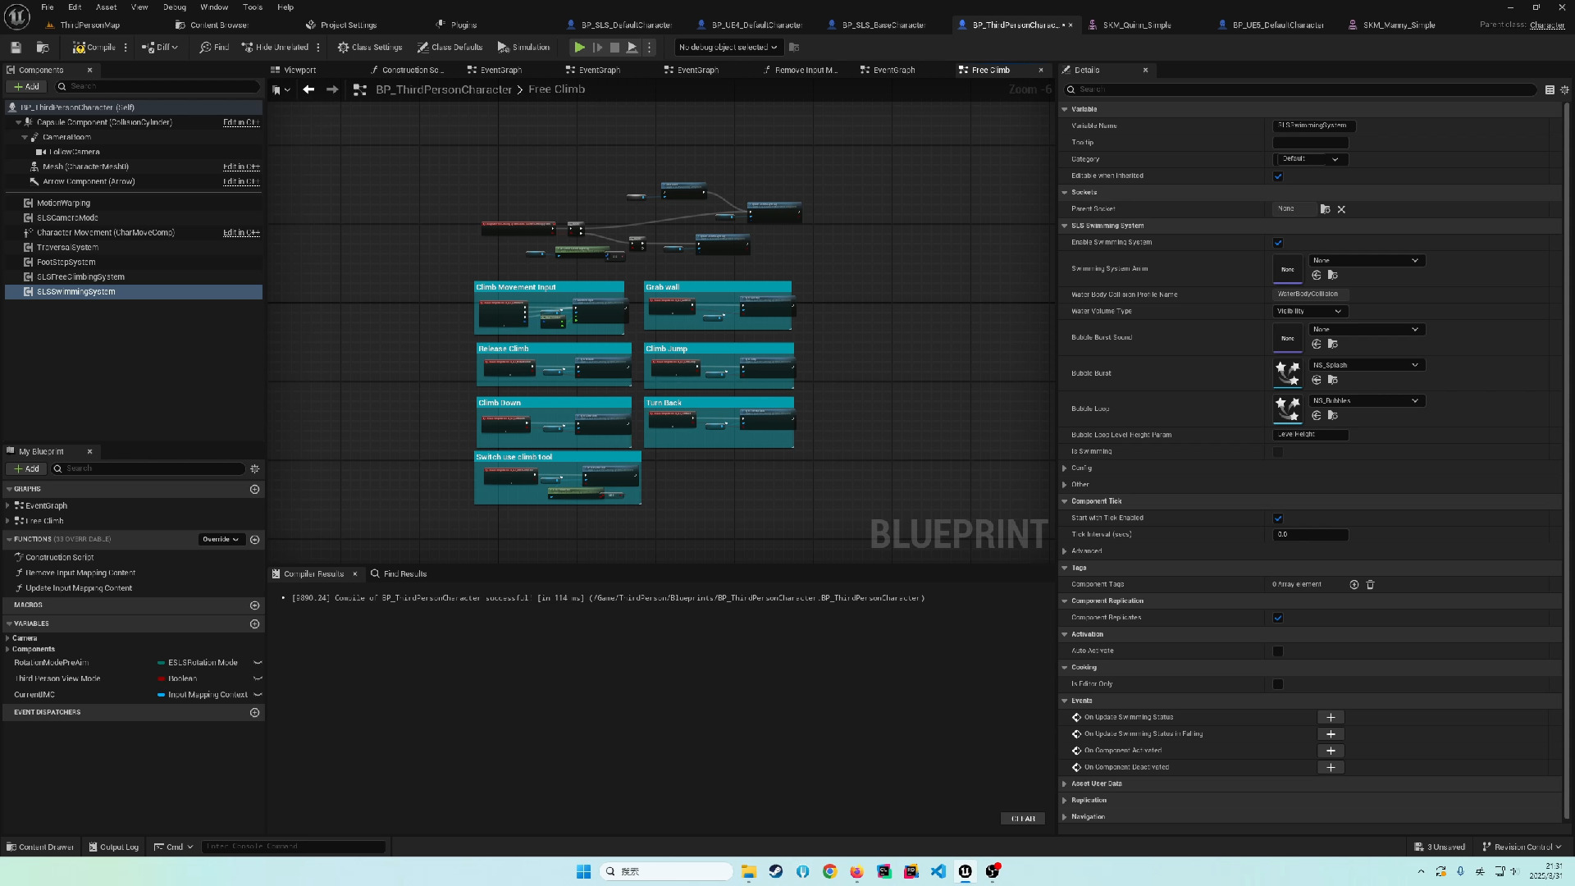The width and height of the screenshot is (1575, 886).
Task: Click the Save icon in the toolbar
Action: click(x=16, y=48)
